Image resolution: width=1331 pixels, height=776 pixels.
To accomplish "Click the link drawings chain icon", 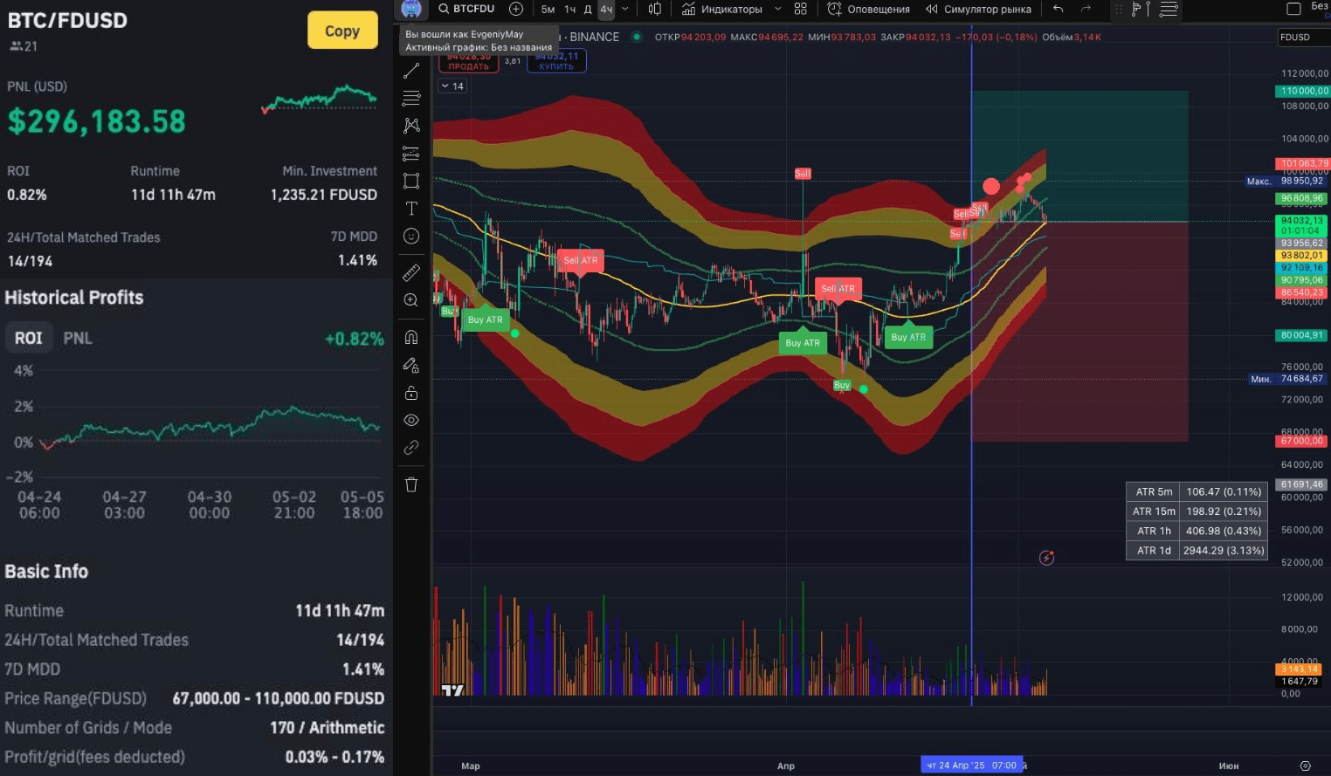I will 411,448.
